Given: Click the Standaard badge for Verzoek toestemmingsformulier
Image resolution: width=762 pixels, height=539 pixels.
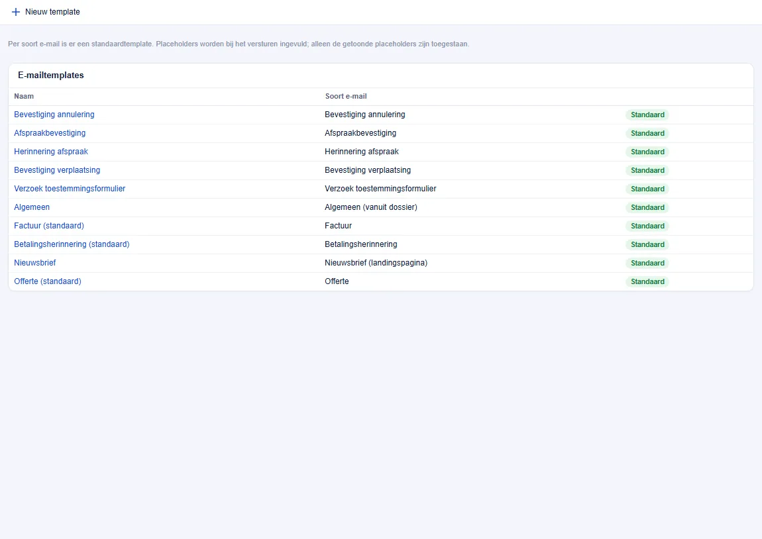Looking at the screenshot, I should (x=647, y=189).
